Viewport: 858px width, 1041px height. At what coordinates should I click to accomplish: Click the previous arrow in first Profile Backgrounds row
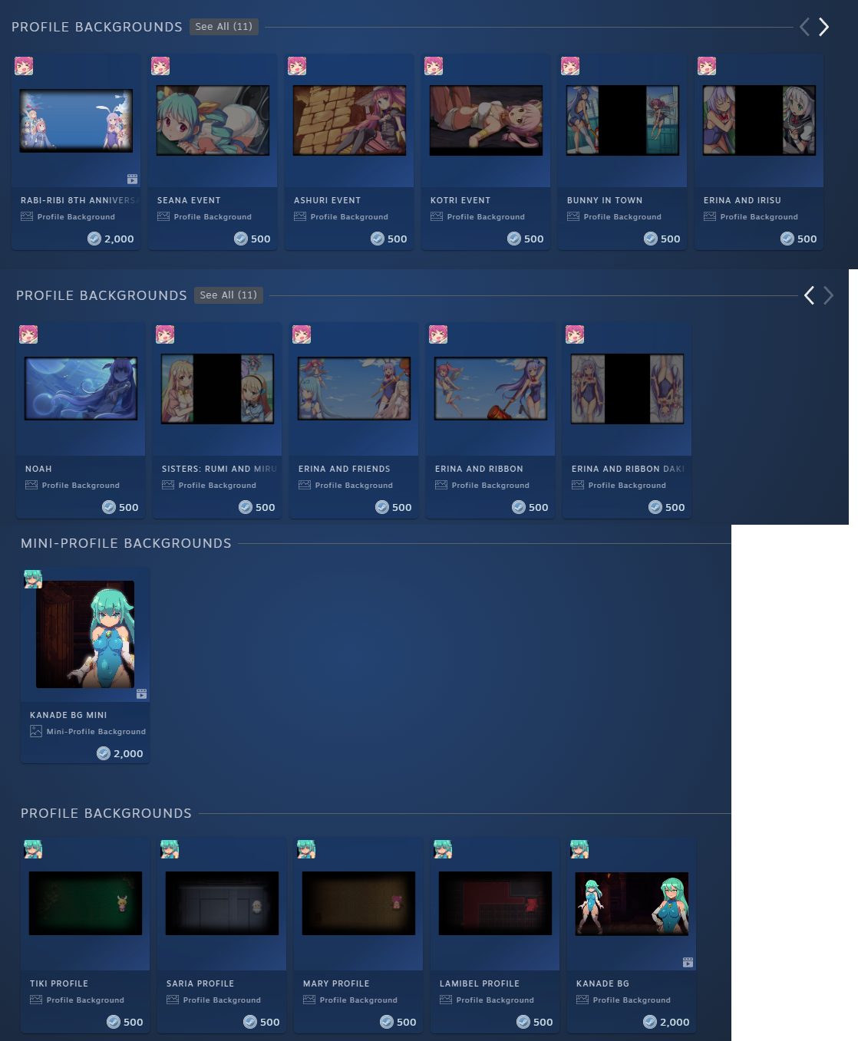(804, 27)
